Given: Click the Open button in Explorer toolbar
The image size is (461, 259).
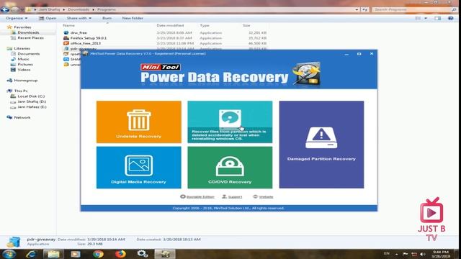Looking at the screenshot, I should (x=48, y=18).
